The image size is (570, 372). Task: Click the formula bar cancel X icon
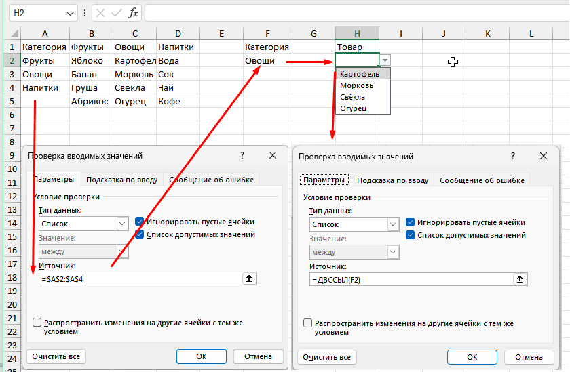(x=100, y=13)
